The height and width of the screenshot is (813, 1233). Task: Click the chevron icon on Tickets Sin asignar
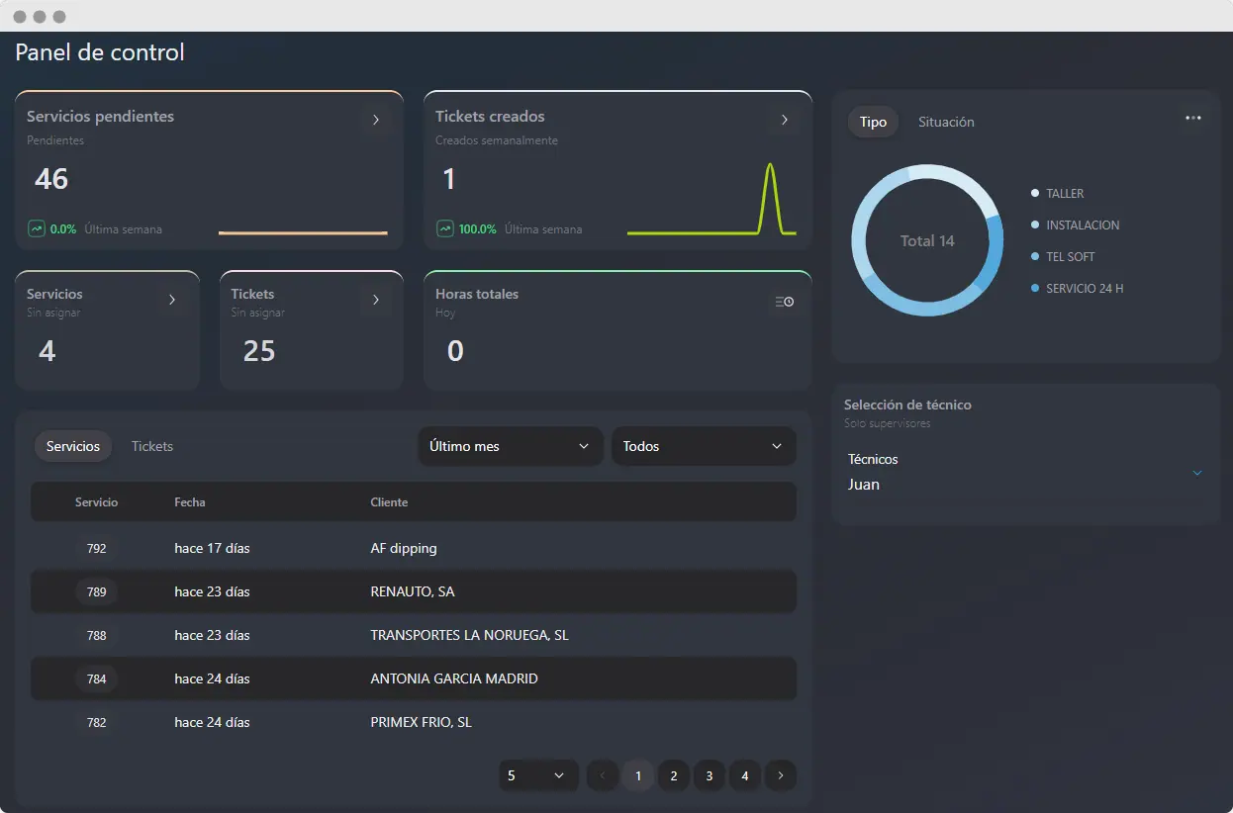pyautogui.click(x=376, y=298)
